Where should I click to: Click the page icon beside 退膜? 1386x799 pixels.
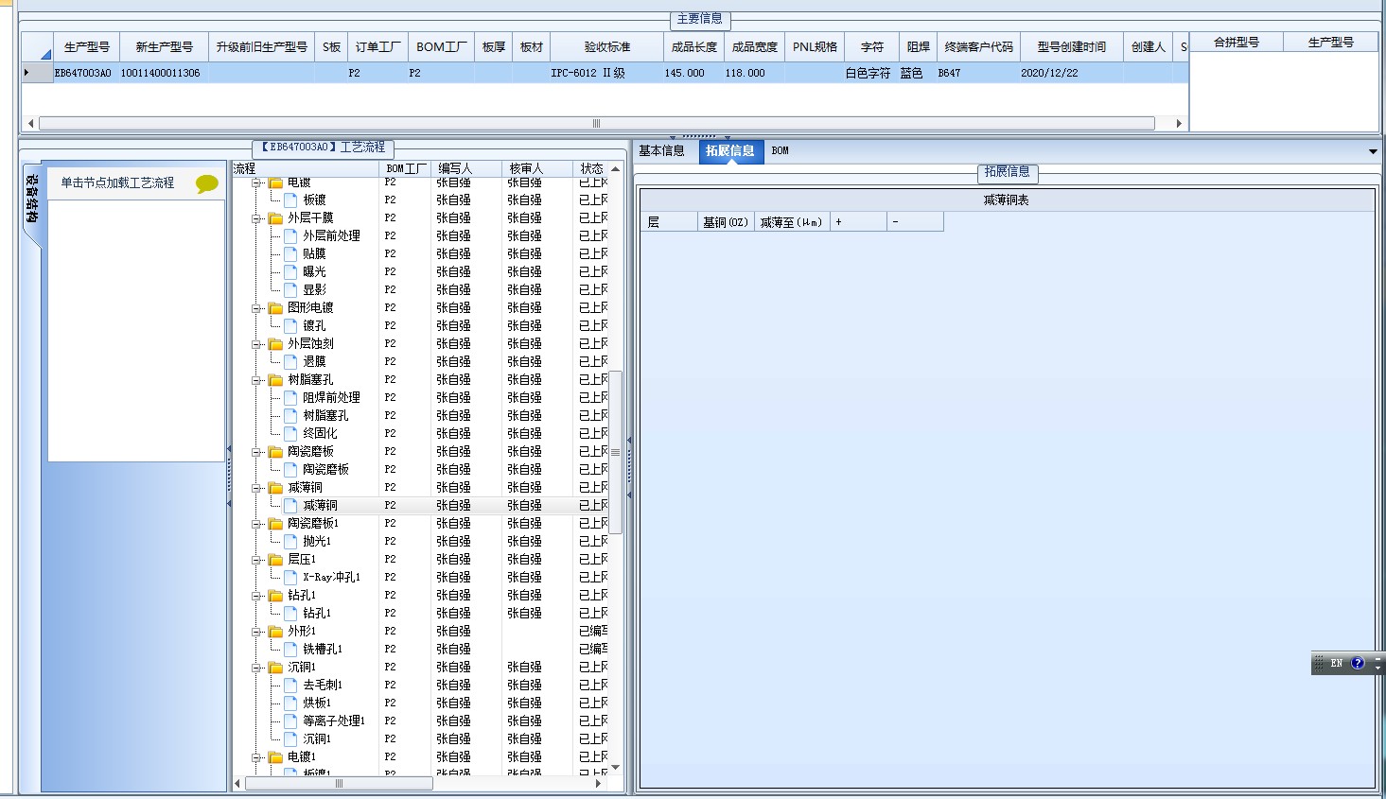coord(290,362)
